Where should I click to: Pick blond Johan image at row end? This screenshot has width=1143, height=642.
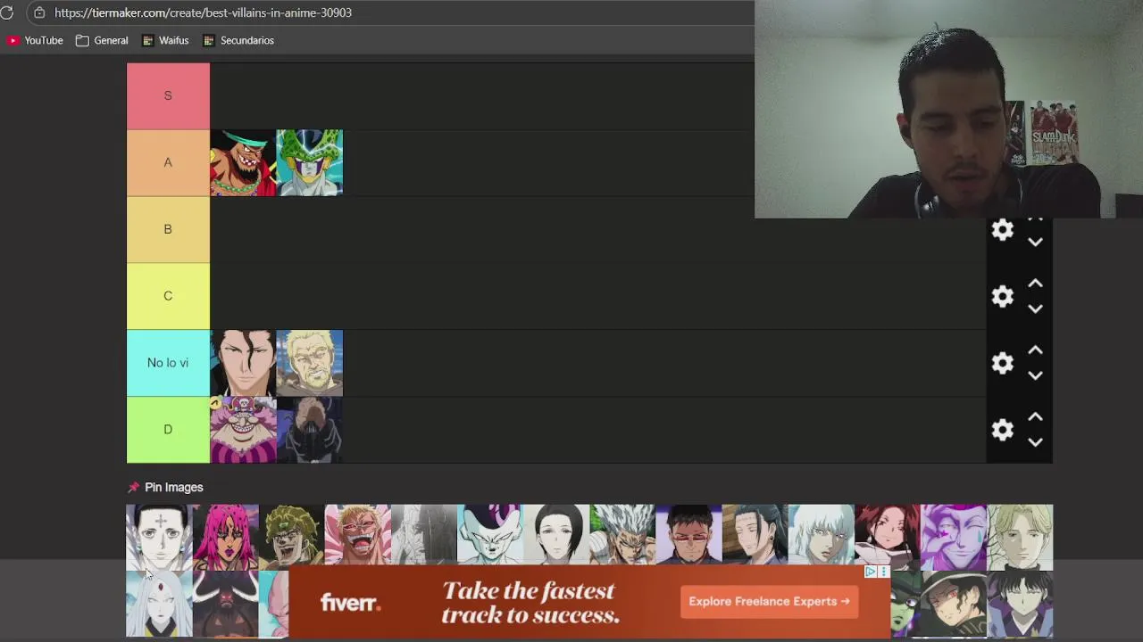[x=1020, y=538]
